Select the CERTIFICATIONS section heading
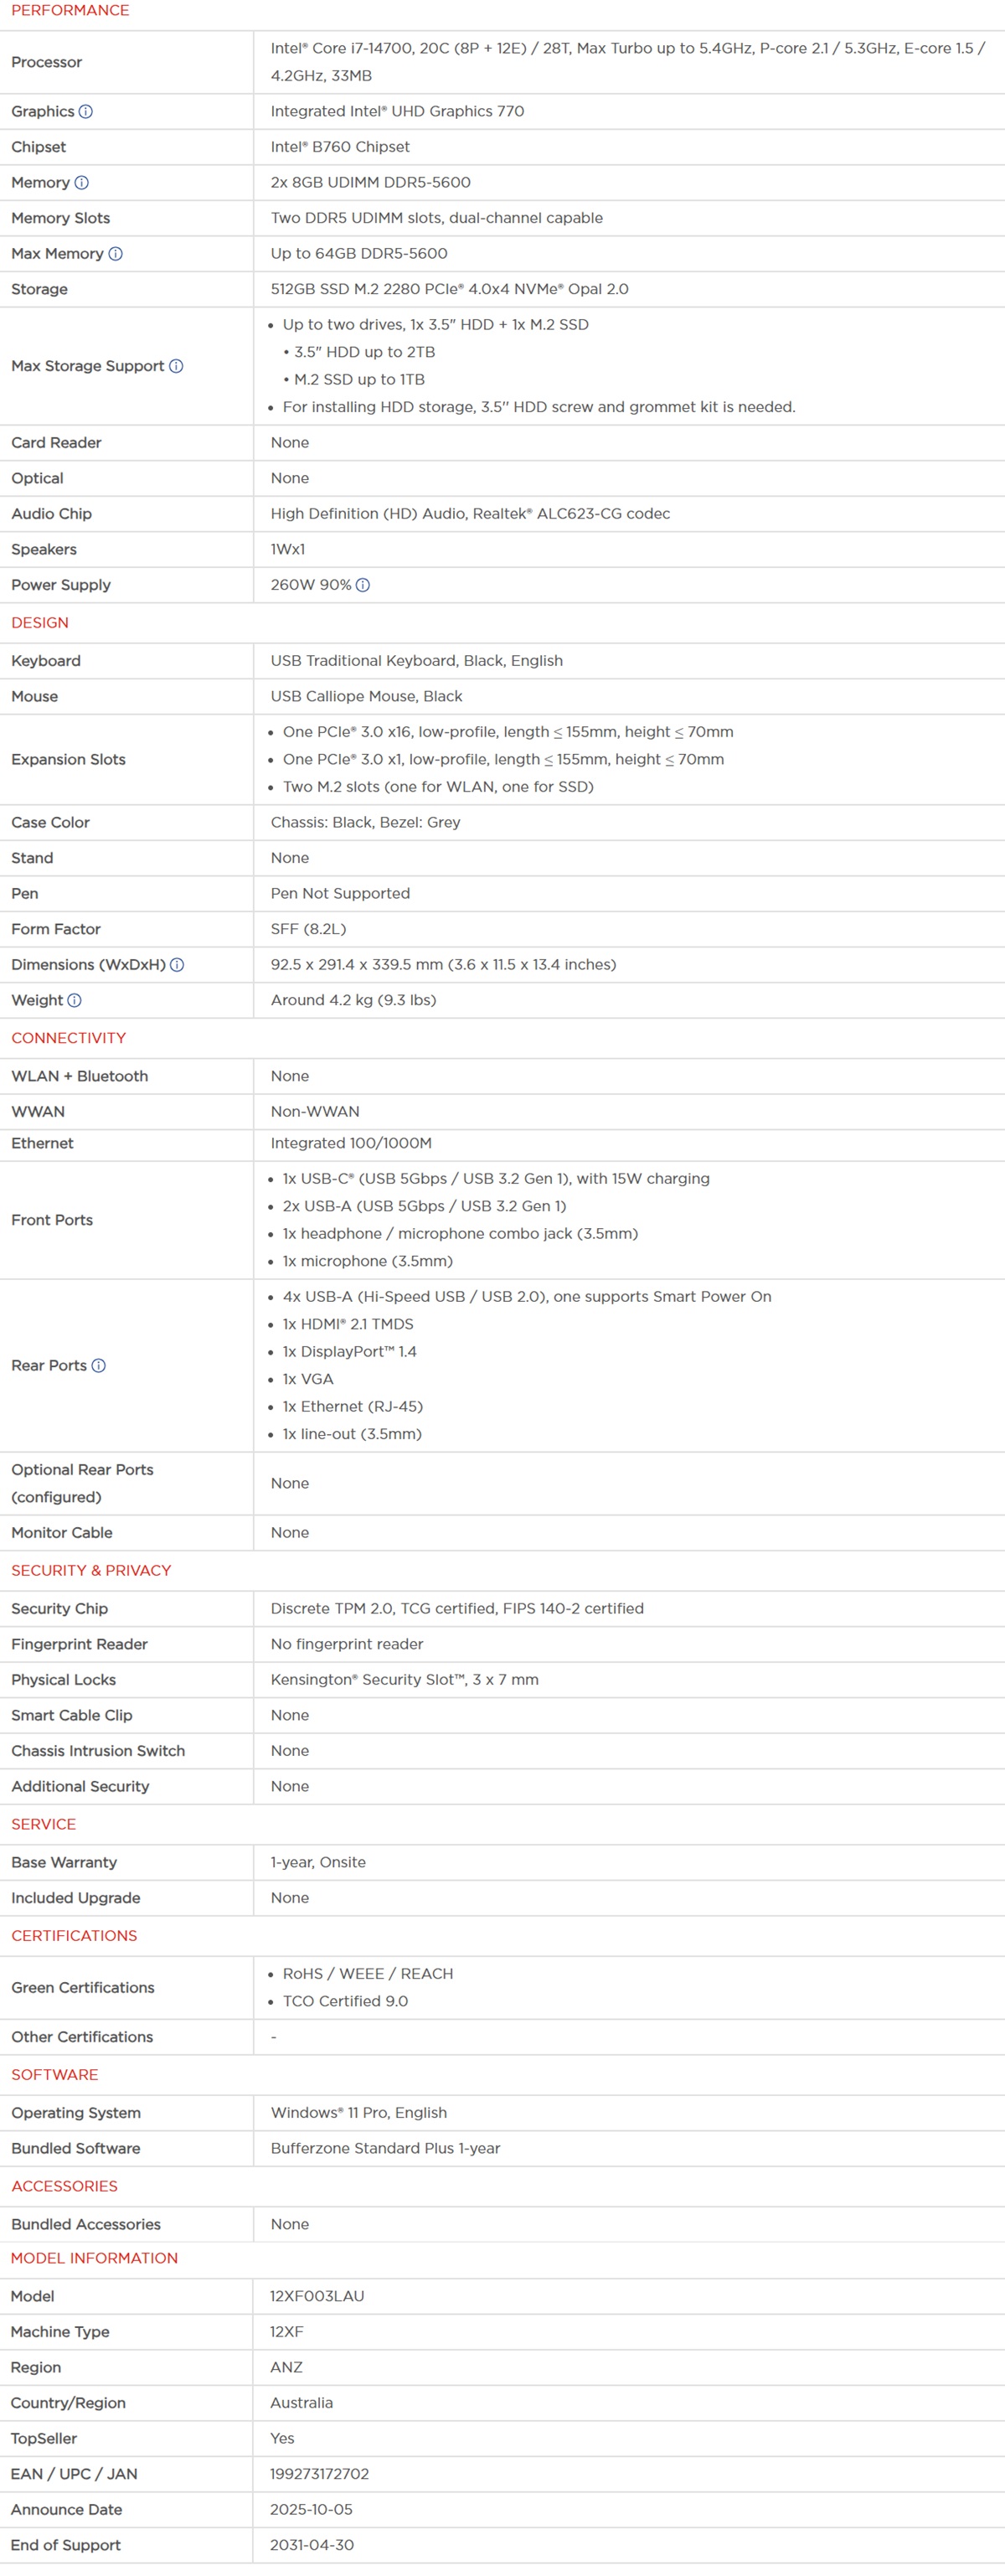The image size is (1005, 2576). [74, 1935]
